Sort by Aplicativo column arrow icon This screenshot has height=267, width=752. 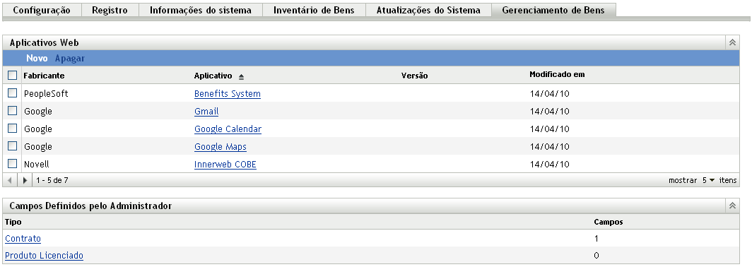coord(241,77)
